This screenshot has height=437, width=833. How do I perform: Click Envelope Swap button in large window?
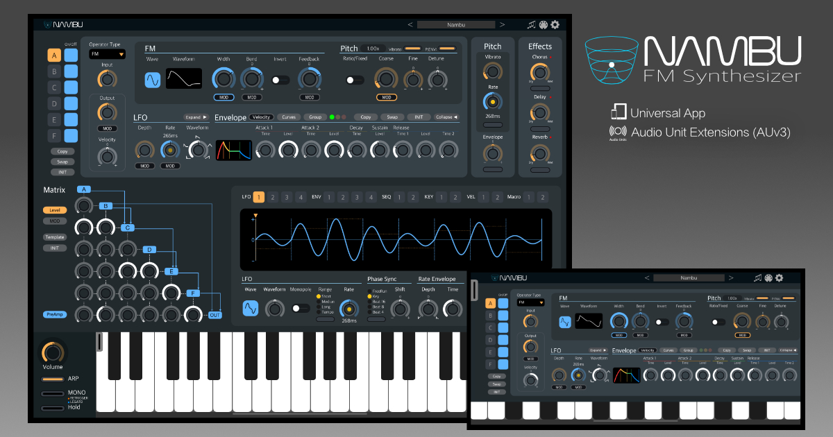click(392, 117)
